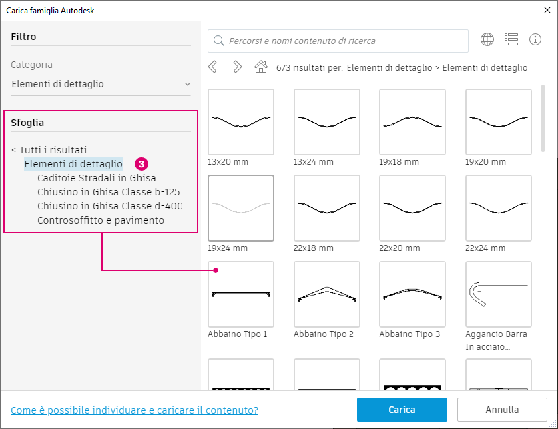Screen dimensions: 558x429
Task: Open the information icon
Action: coord(535,40)
